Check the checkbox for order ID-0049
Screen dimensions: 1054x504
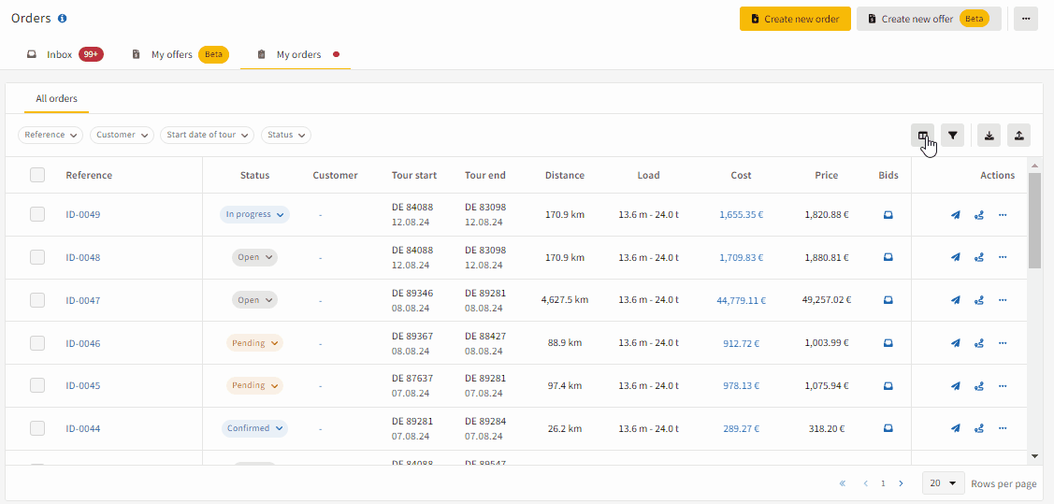pyautogui.click(x=37, y=214)
